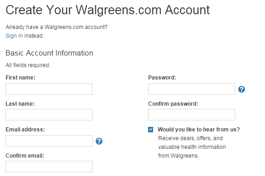Click the Basic Account Information heading

50,53
